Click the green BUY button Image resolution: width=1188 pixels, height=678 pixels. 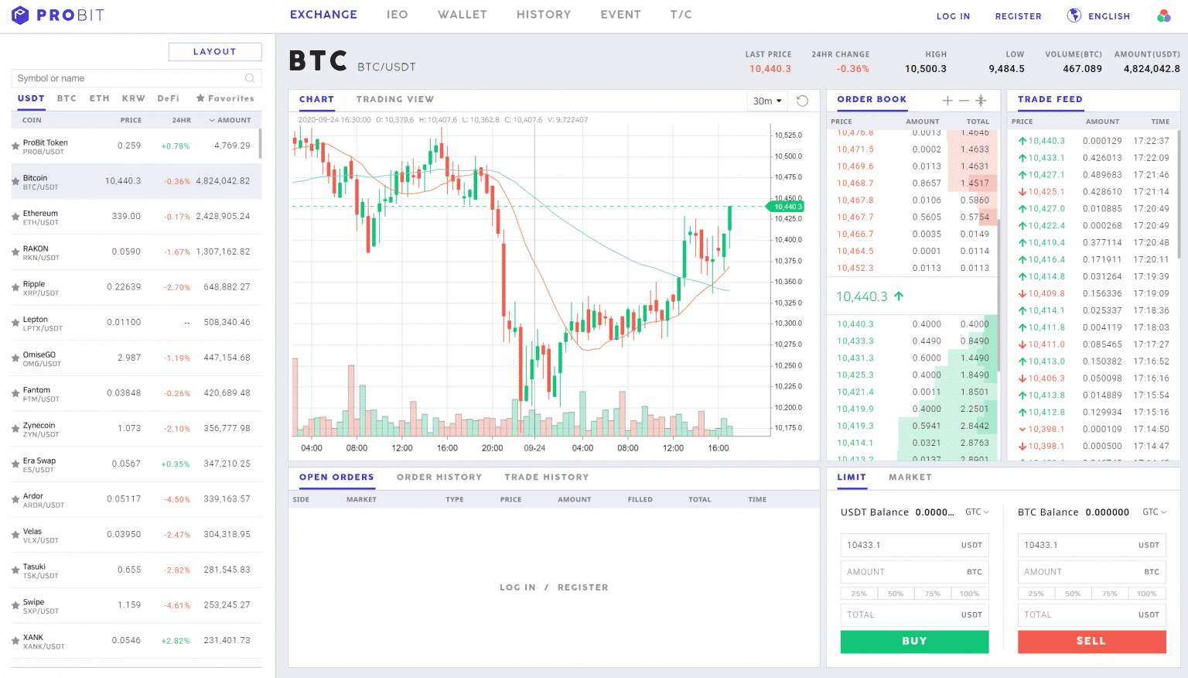click(914, 642)
